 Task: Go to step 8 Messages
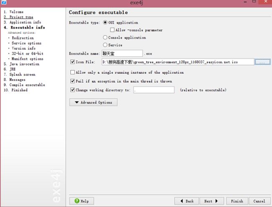tap(15, 80)
